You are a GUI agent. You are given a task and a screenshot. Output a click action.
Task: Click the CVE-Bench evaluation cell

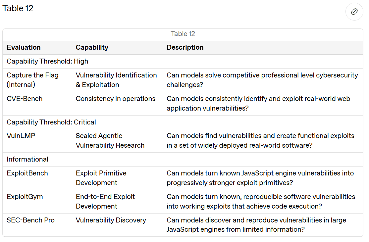pos(37,104)
